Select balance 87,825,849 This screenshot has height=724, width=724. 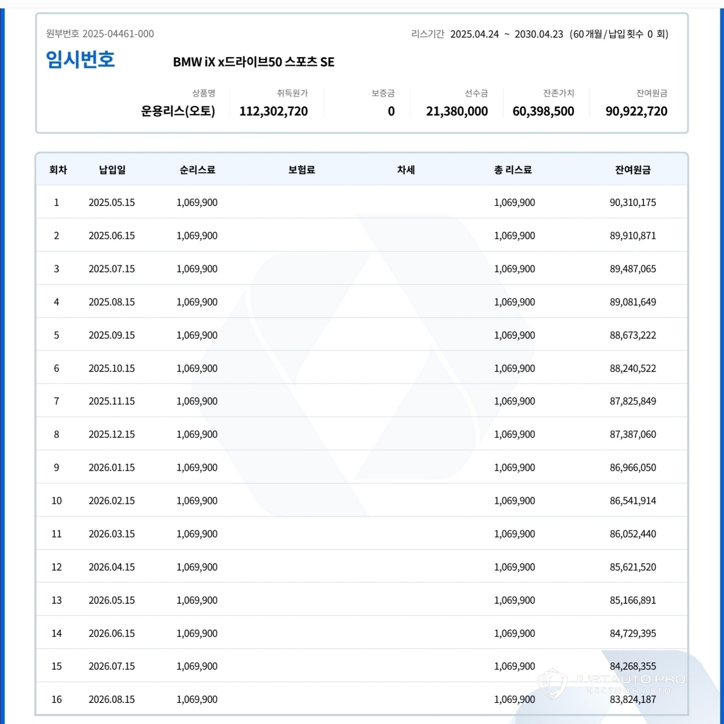pyautogui.click(x=633, y=401)
